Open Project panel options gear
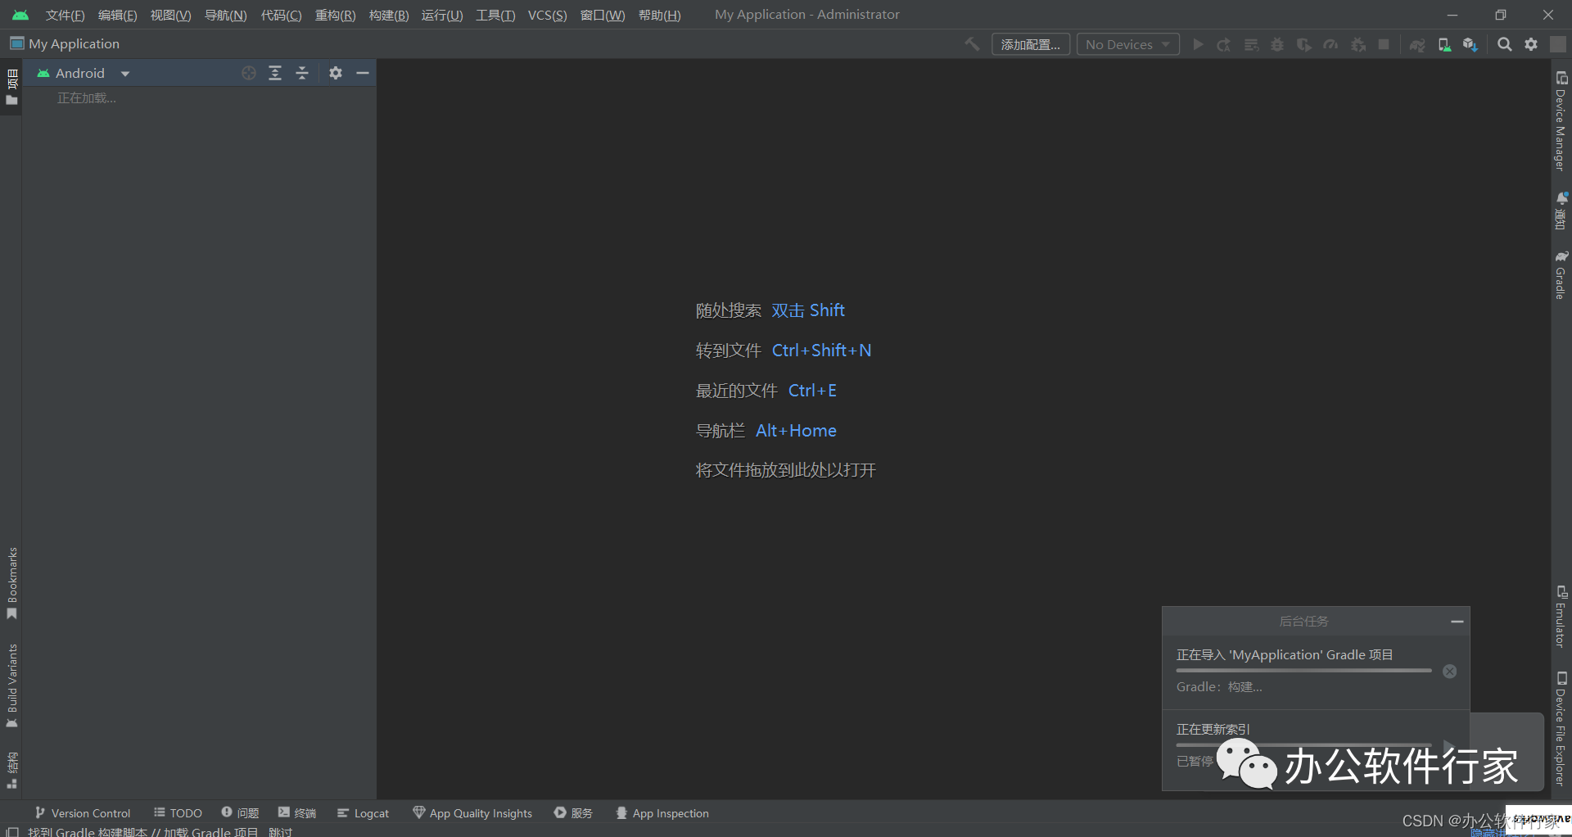Screen dimensions: 1572x837 (x=336, y=73)
